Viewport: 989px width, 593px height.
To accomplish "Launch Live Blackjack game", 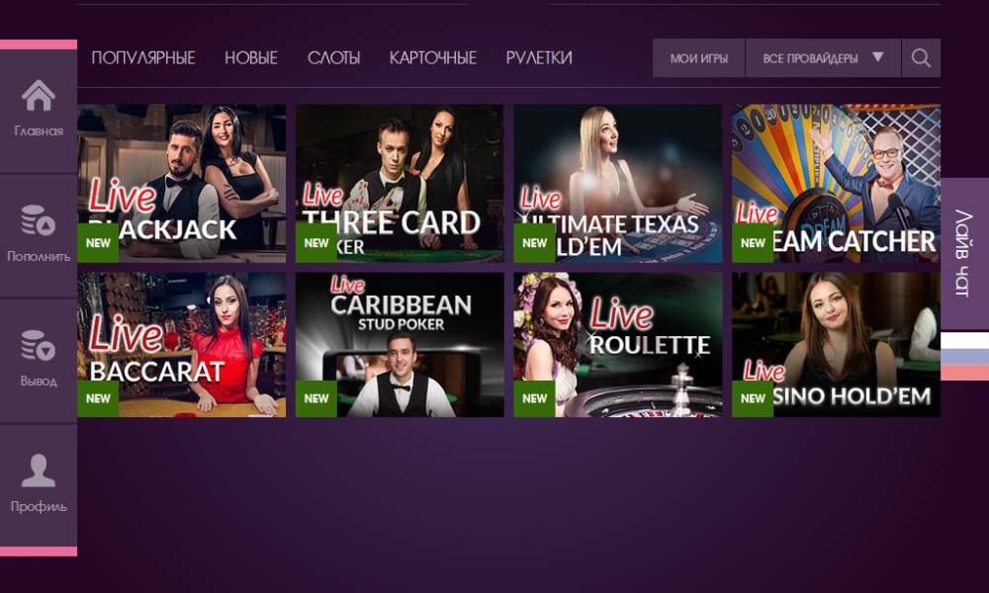I will [182, 184].
